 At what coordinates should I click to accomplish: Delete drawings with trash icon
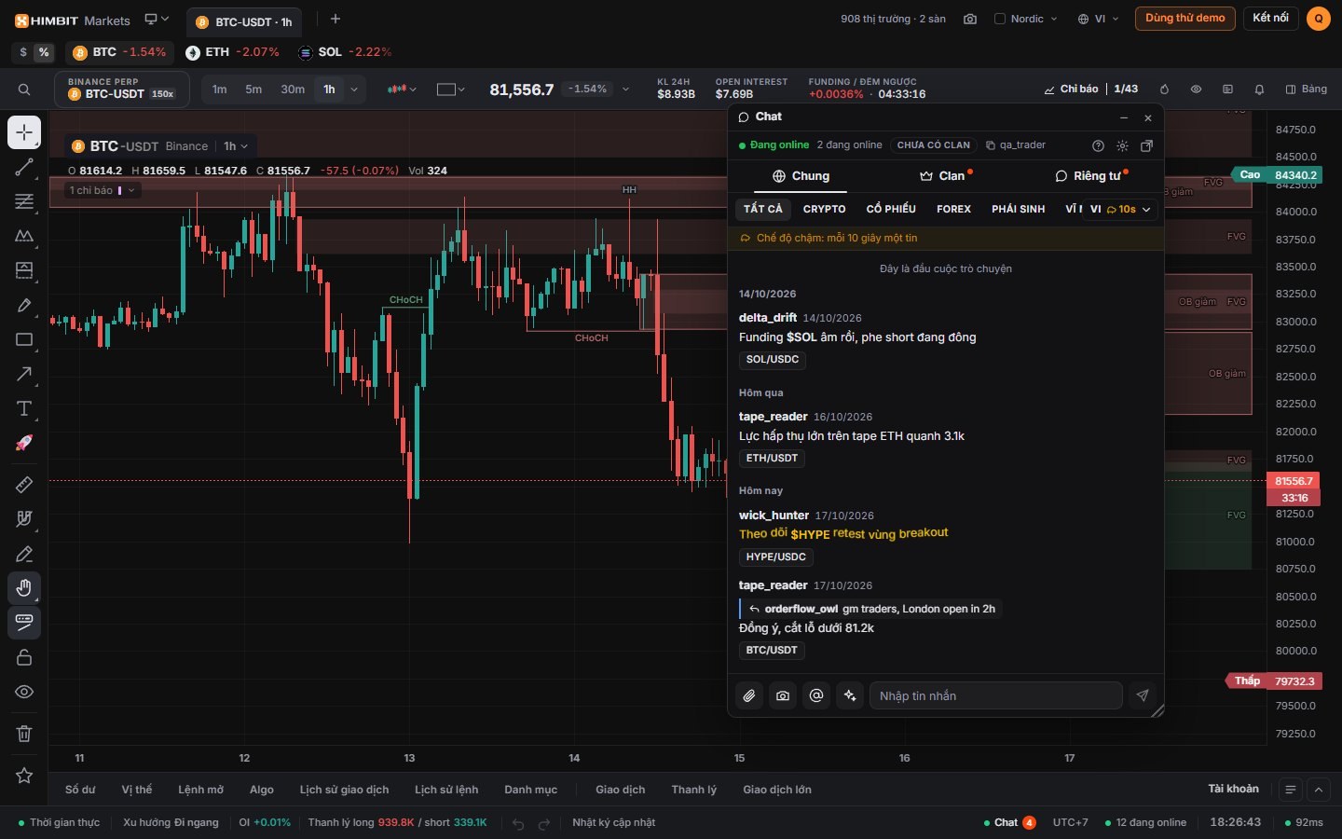tap(24, 734)
